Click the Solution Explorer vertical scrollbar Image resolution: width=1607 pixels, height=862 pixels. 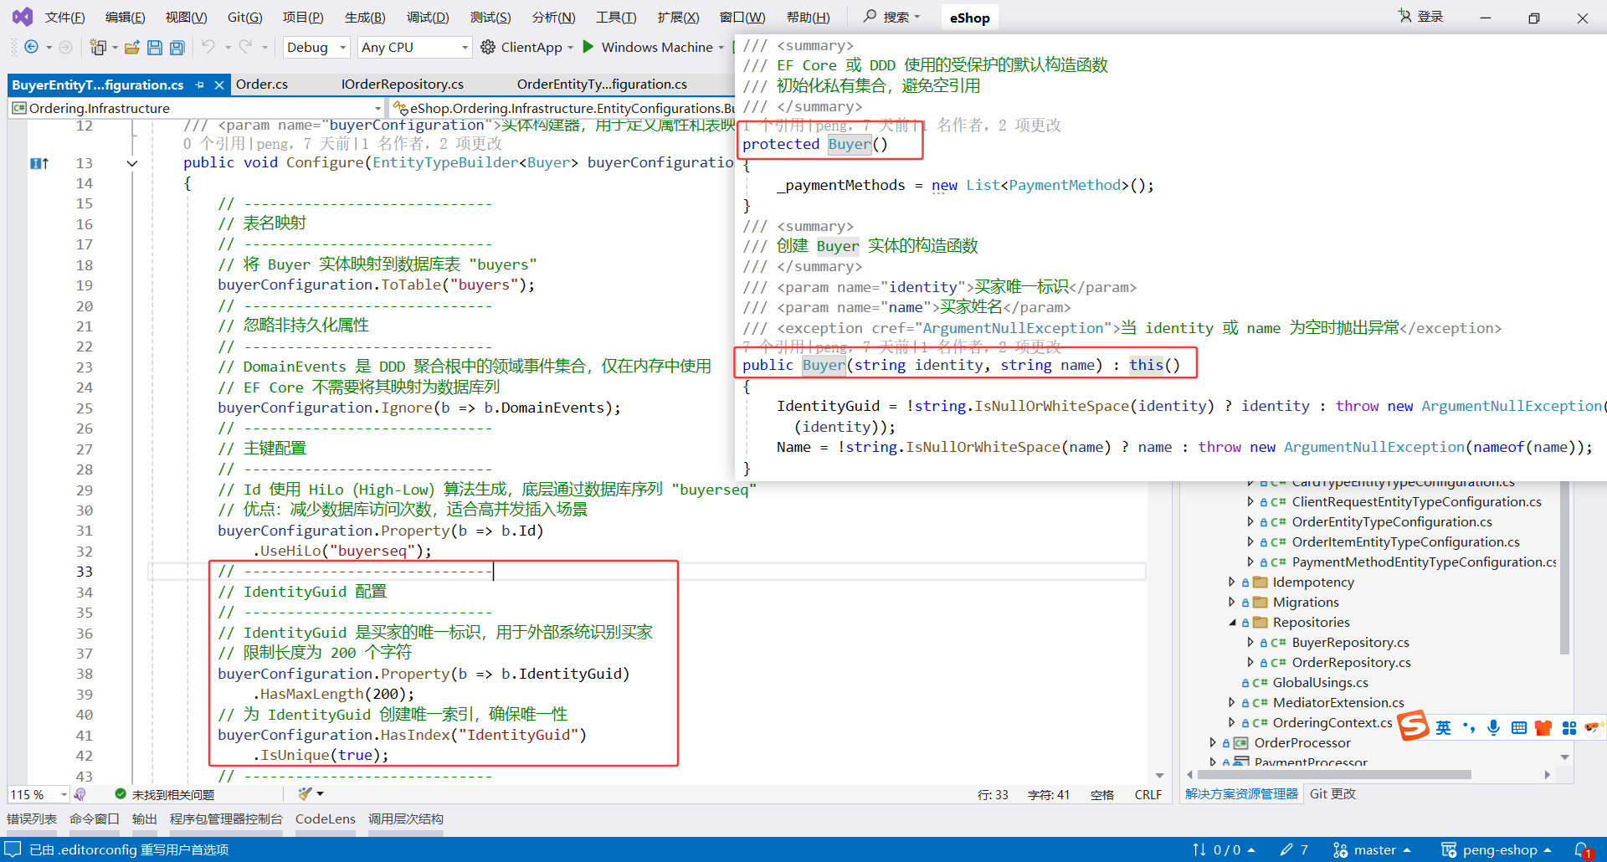point(1564,569)
